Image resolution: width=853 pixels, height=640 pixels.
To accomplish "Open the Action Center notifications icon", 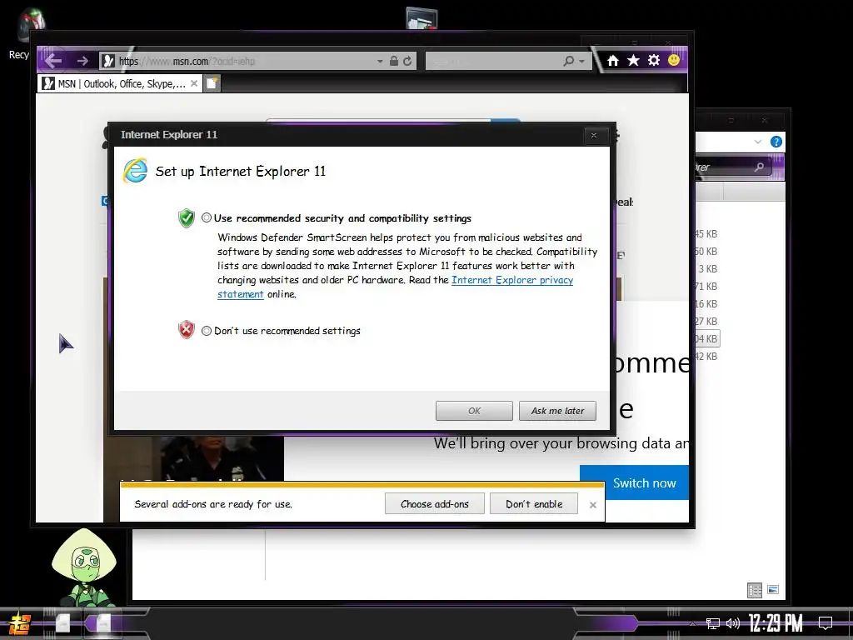I will (x=826, y=622).
